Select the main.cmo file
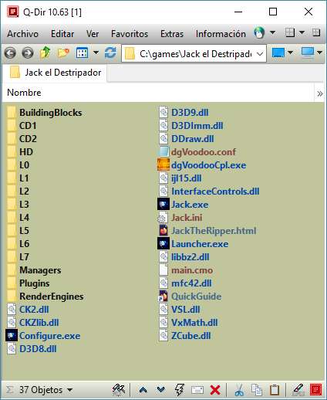The width and height of the screenshot is (327, 400). pyautogui.click(x=185, y=270)
